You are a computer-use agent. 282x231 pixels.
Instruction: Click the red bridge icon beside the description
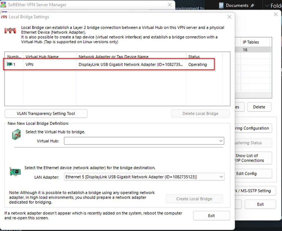click(10, 30)
